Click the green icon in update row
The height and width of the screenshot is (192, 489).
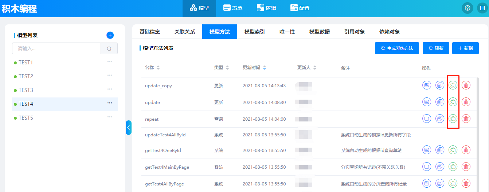[x=453, y=102]
